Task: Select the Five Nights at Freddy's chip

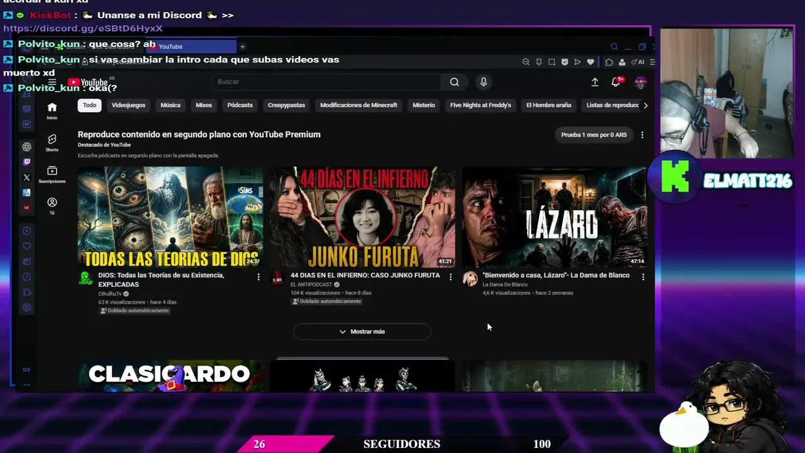Action: [x=480, y=105]
